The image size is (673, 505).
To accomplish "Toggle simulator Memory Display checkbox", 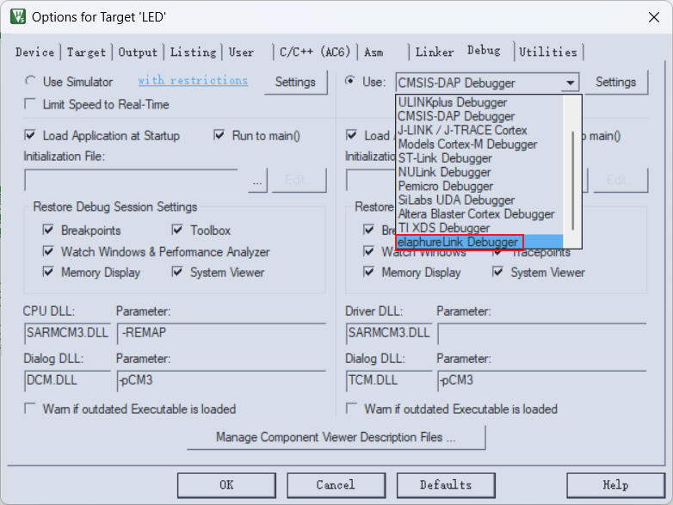I will click(x=48, y=272).
